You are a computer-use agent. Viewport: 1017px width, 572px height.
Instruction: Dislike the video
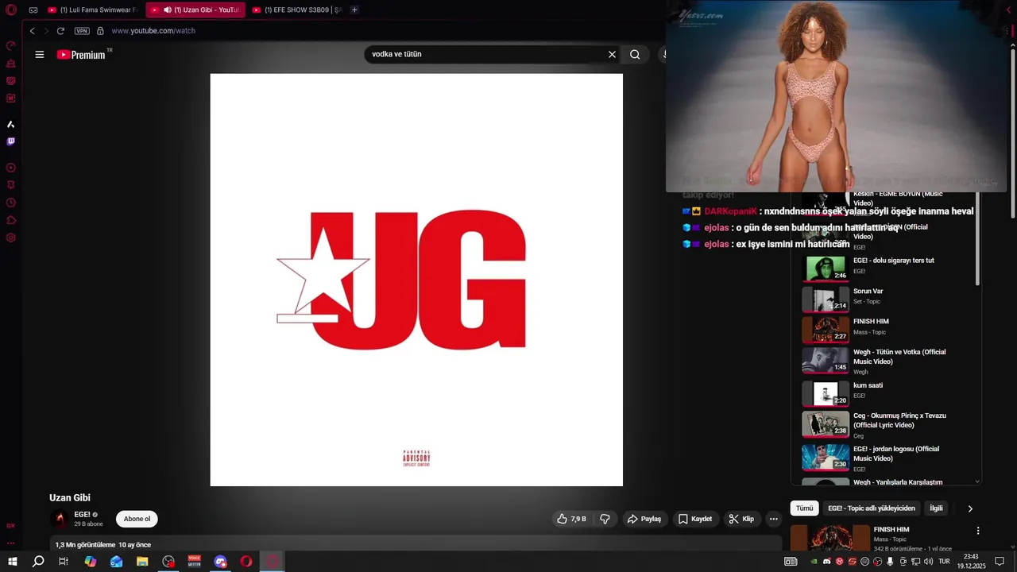pyautogui.click(x=605, y=520)
